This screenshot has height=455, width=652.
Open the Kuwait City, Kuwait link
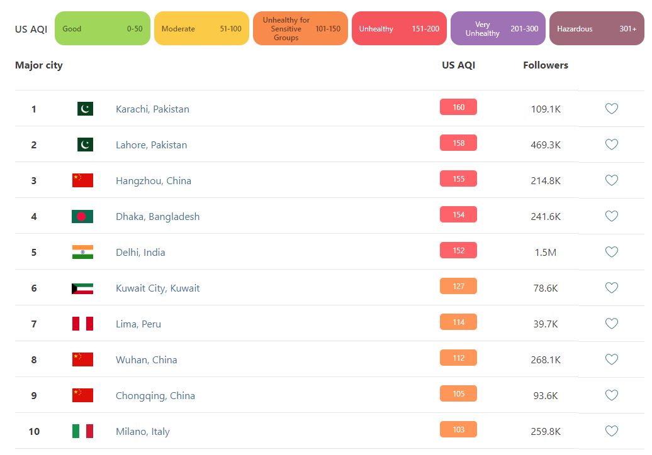(x=157, y=288)
